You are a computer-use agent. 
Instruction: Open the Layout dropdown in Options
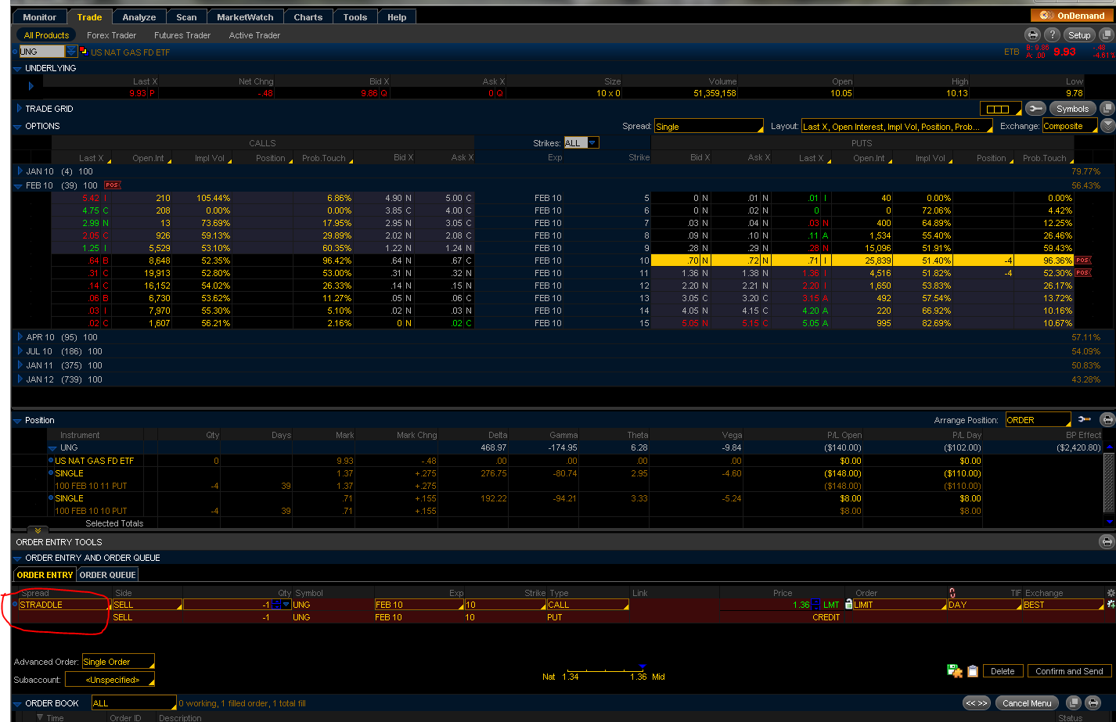[x=897, y=126]
